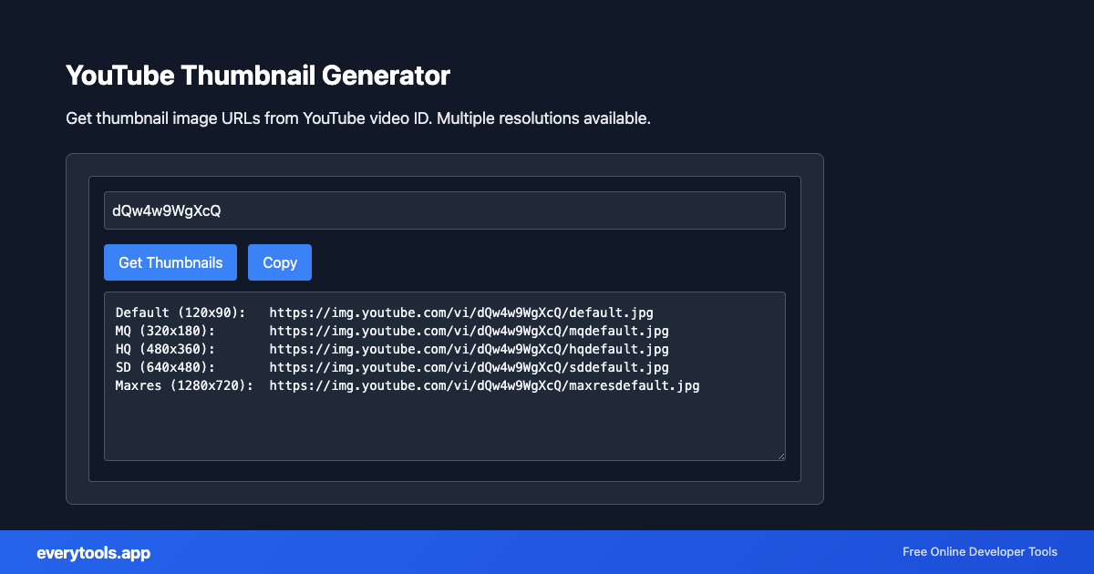Click the YouTube Thumbnail Generator heading
The image size is (1094, 574).
[258, 75]
